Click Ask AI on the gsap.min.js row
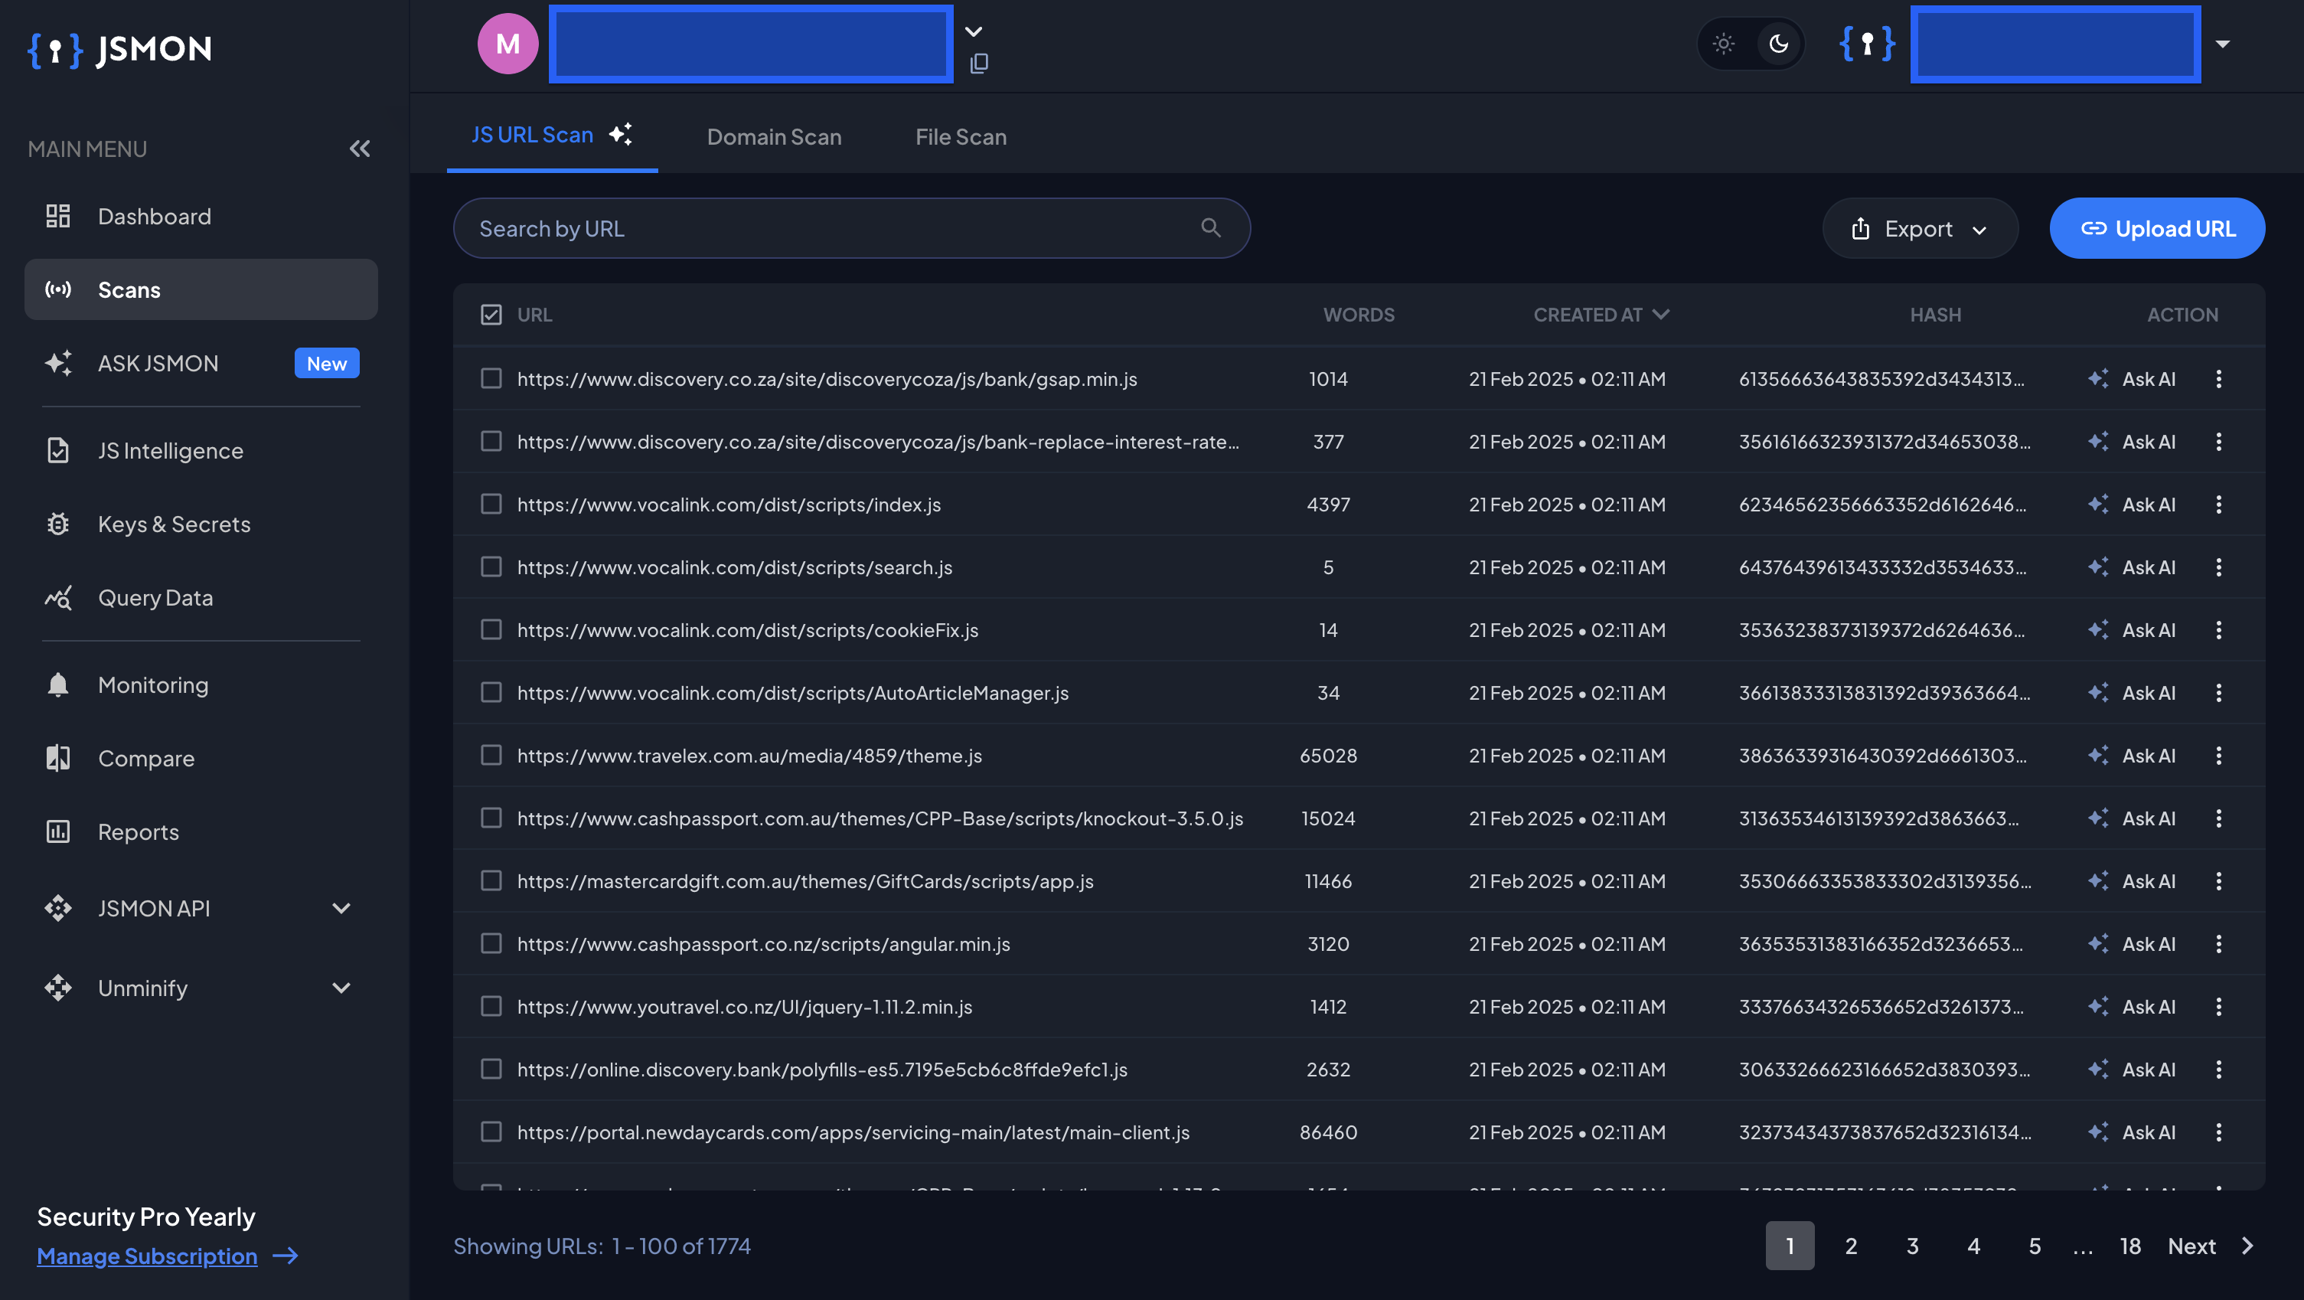This screenshot has width=2304, height=1300. (x=2136, y=378)
